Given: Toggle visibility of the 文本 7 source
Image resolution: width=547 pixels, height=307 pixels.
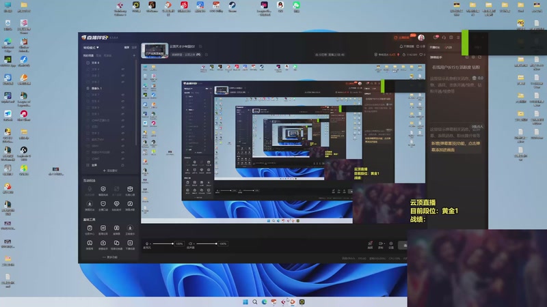Looking at the screenshot, I should pyautogui.click(x=123, y=95).
